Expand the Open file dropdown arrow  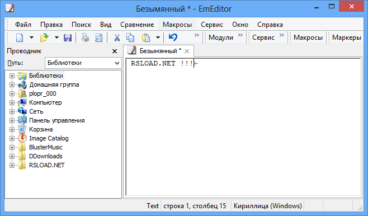pos(56,37)
